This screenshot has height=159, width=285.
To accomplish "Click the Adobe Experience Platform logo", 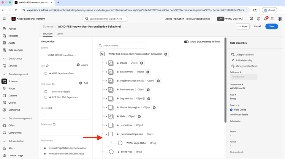I will (x=13, y=19).
